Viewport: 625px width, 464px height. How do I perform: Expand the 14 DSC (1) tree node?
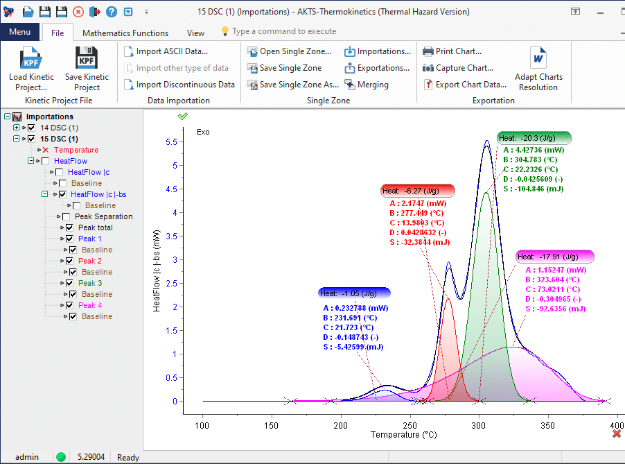(17, 128)
